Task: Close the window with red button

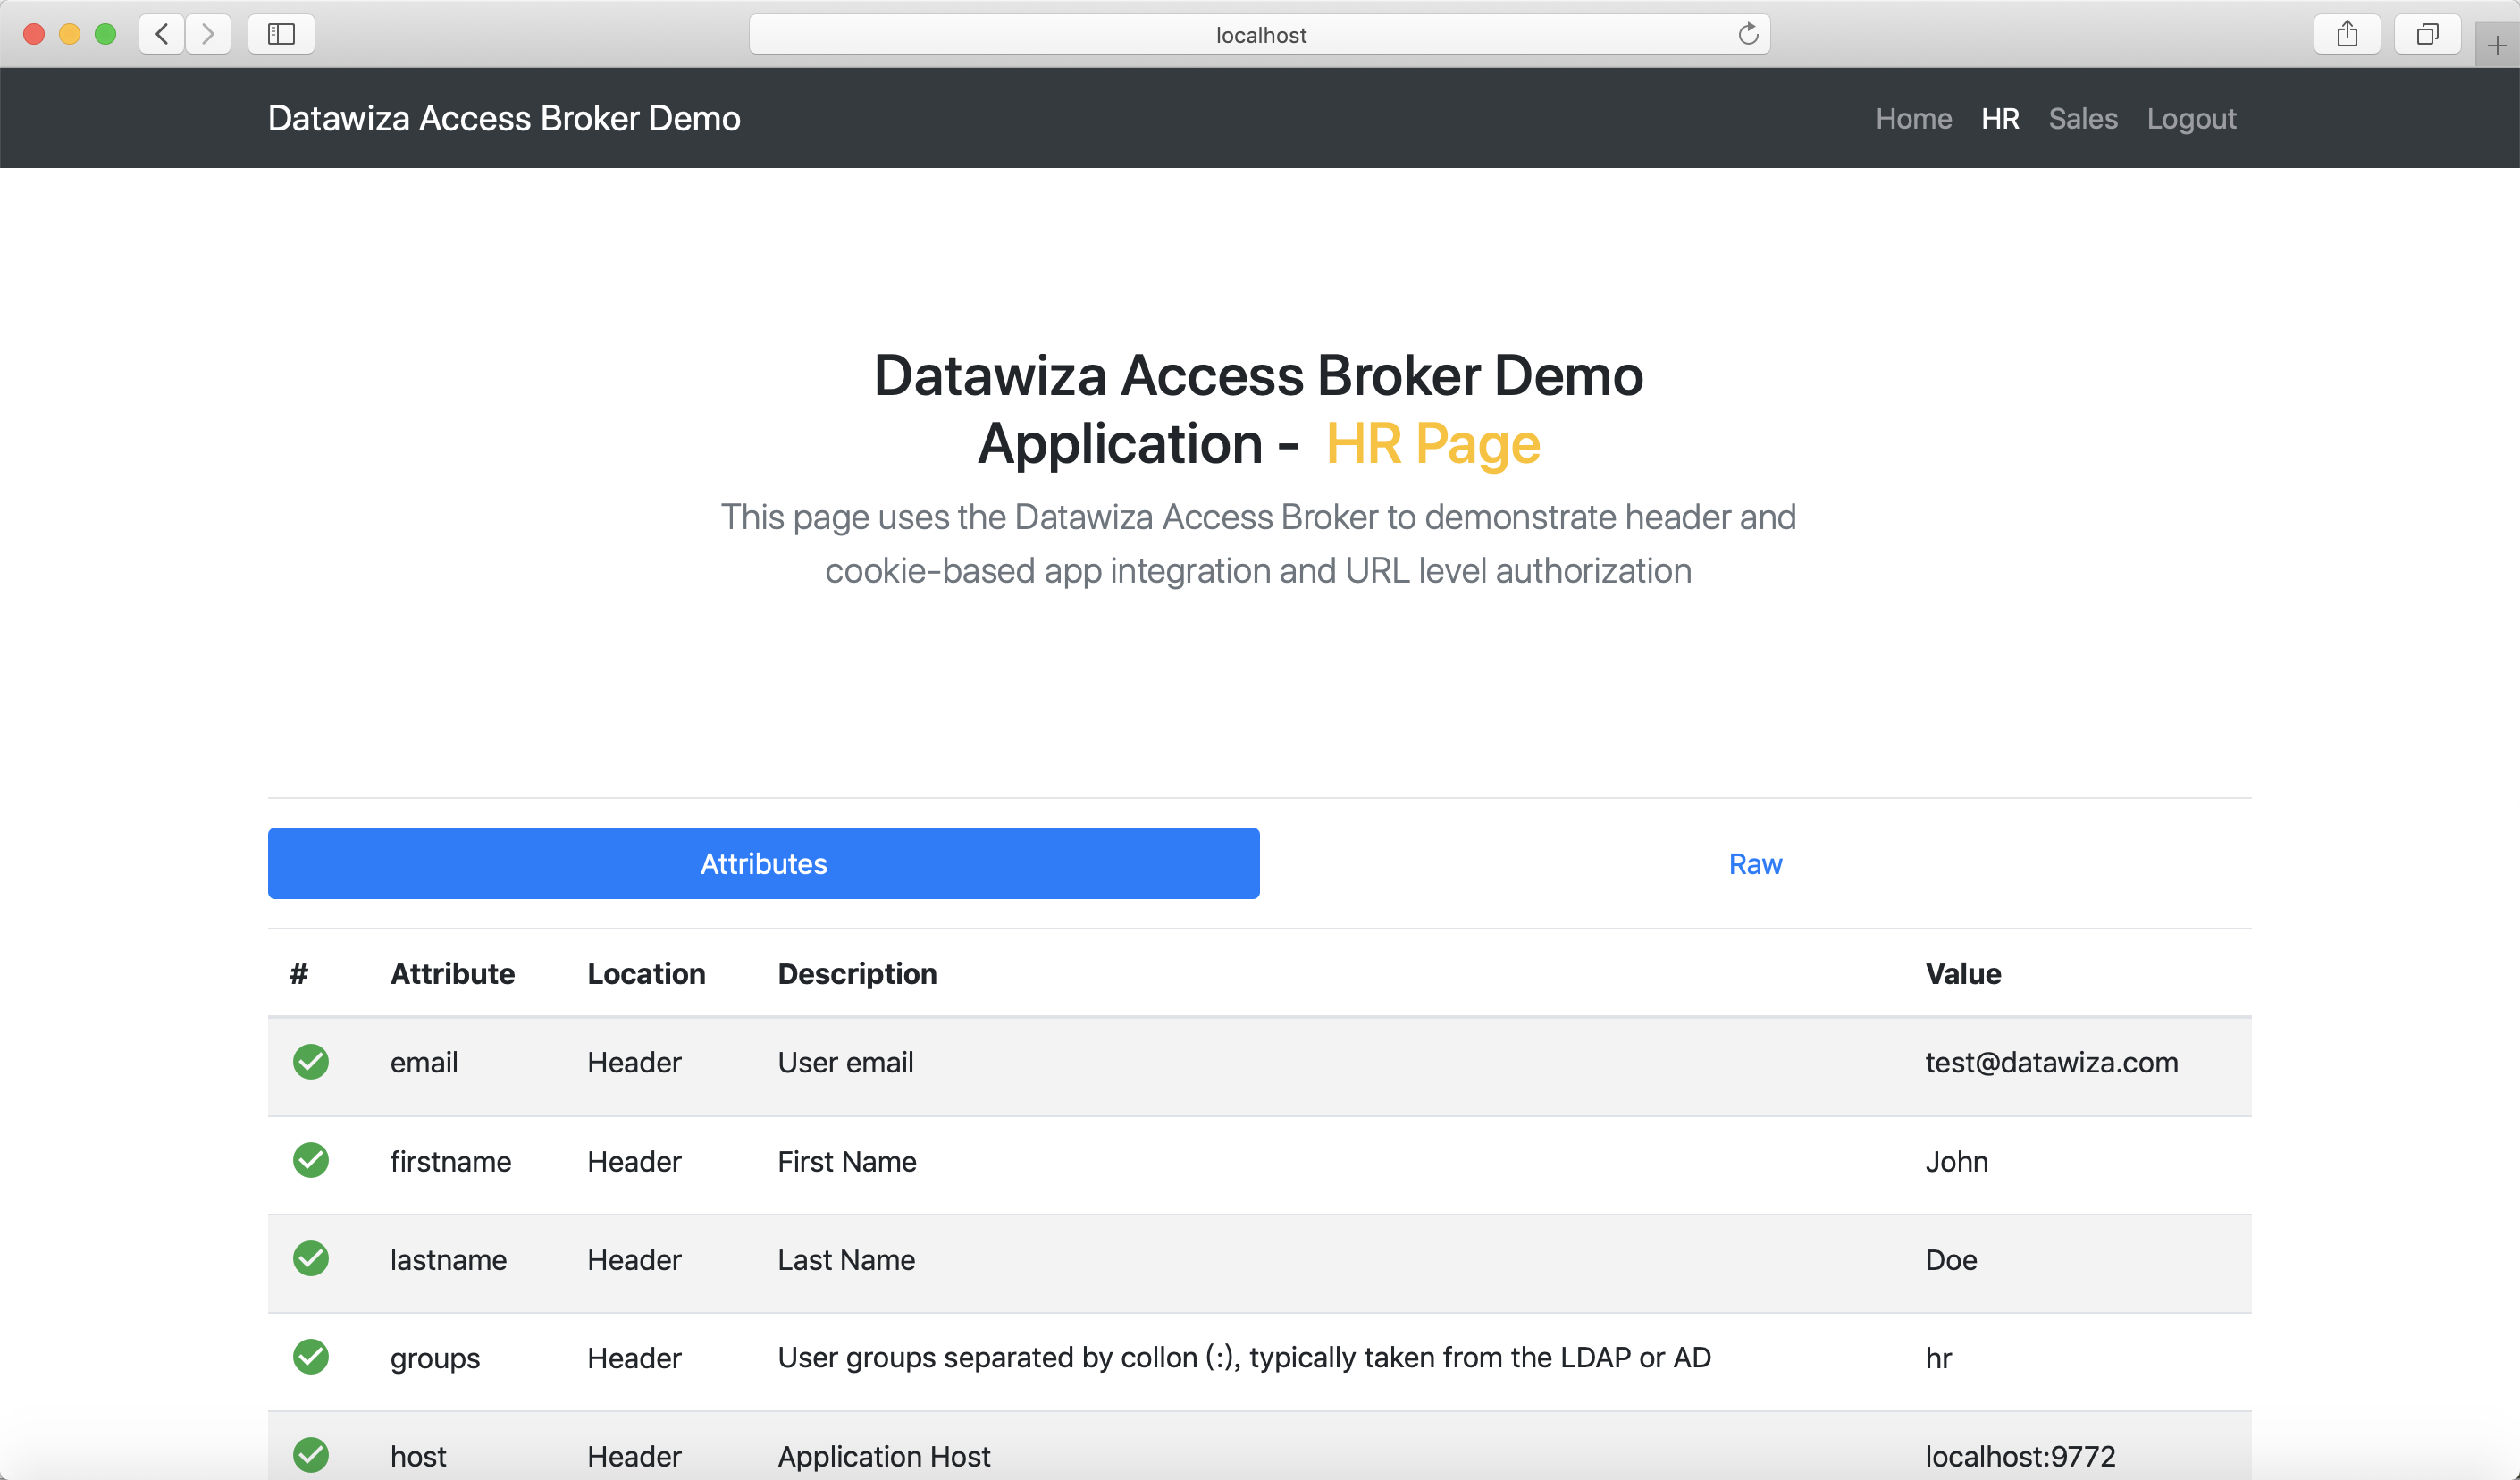Action: 34,34
